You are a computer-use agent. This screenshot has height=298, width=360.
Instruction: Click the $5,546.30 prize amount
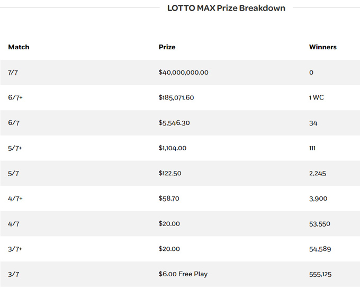click(174, 123)
